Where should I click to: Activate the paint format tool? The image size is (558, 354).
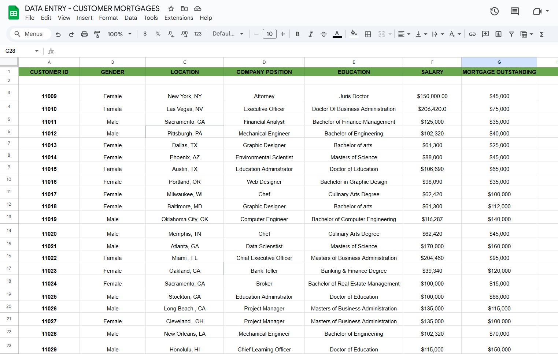[97, 34]
